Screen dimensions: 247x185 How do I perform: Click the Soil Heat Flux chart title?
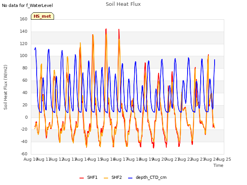click(x=123, y=4)
